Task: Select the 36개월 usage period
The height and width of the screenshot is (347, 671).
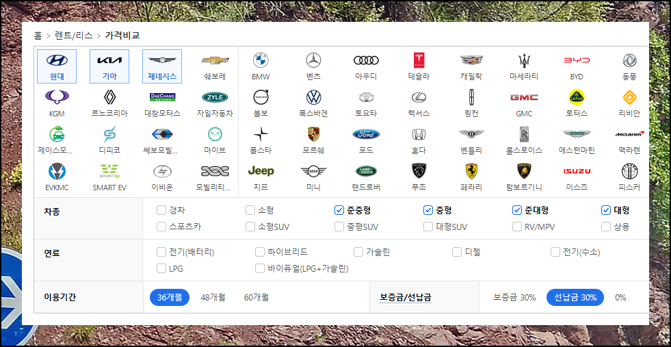Action: click(x=170, y=297)
